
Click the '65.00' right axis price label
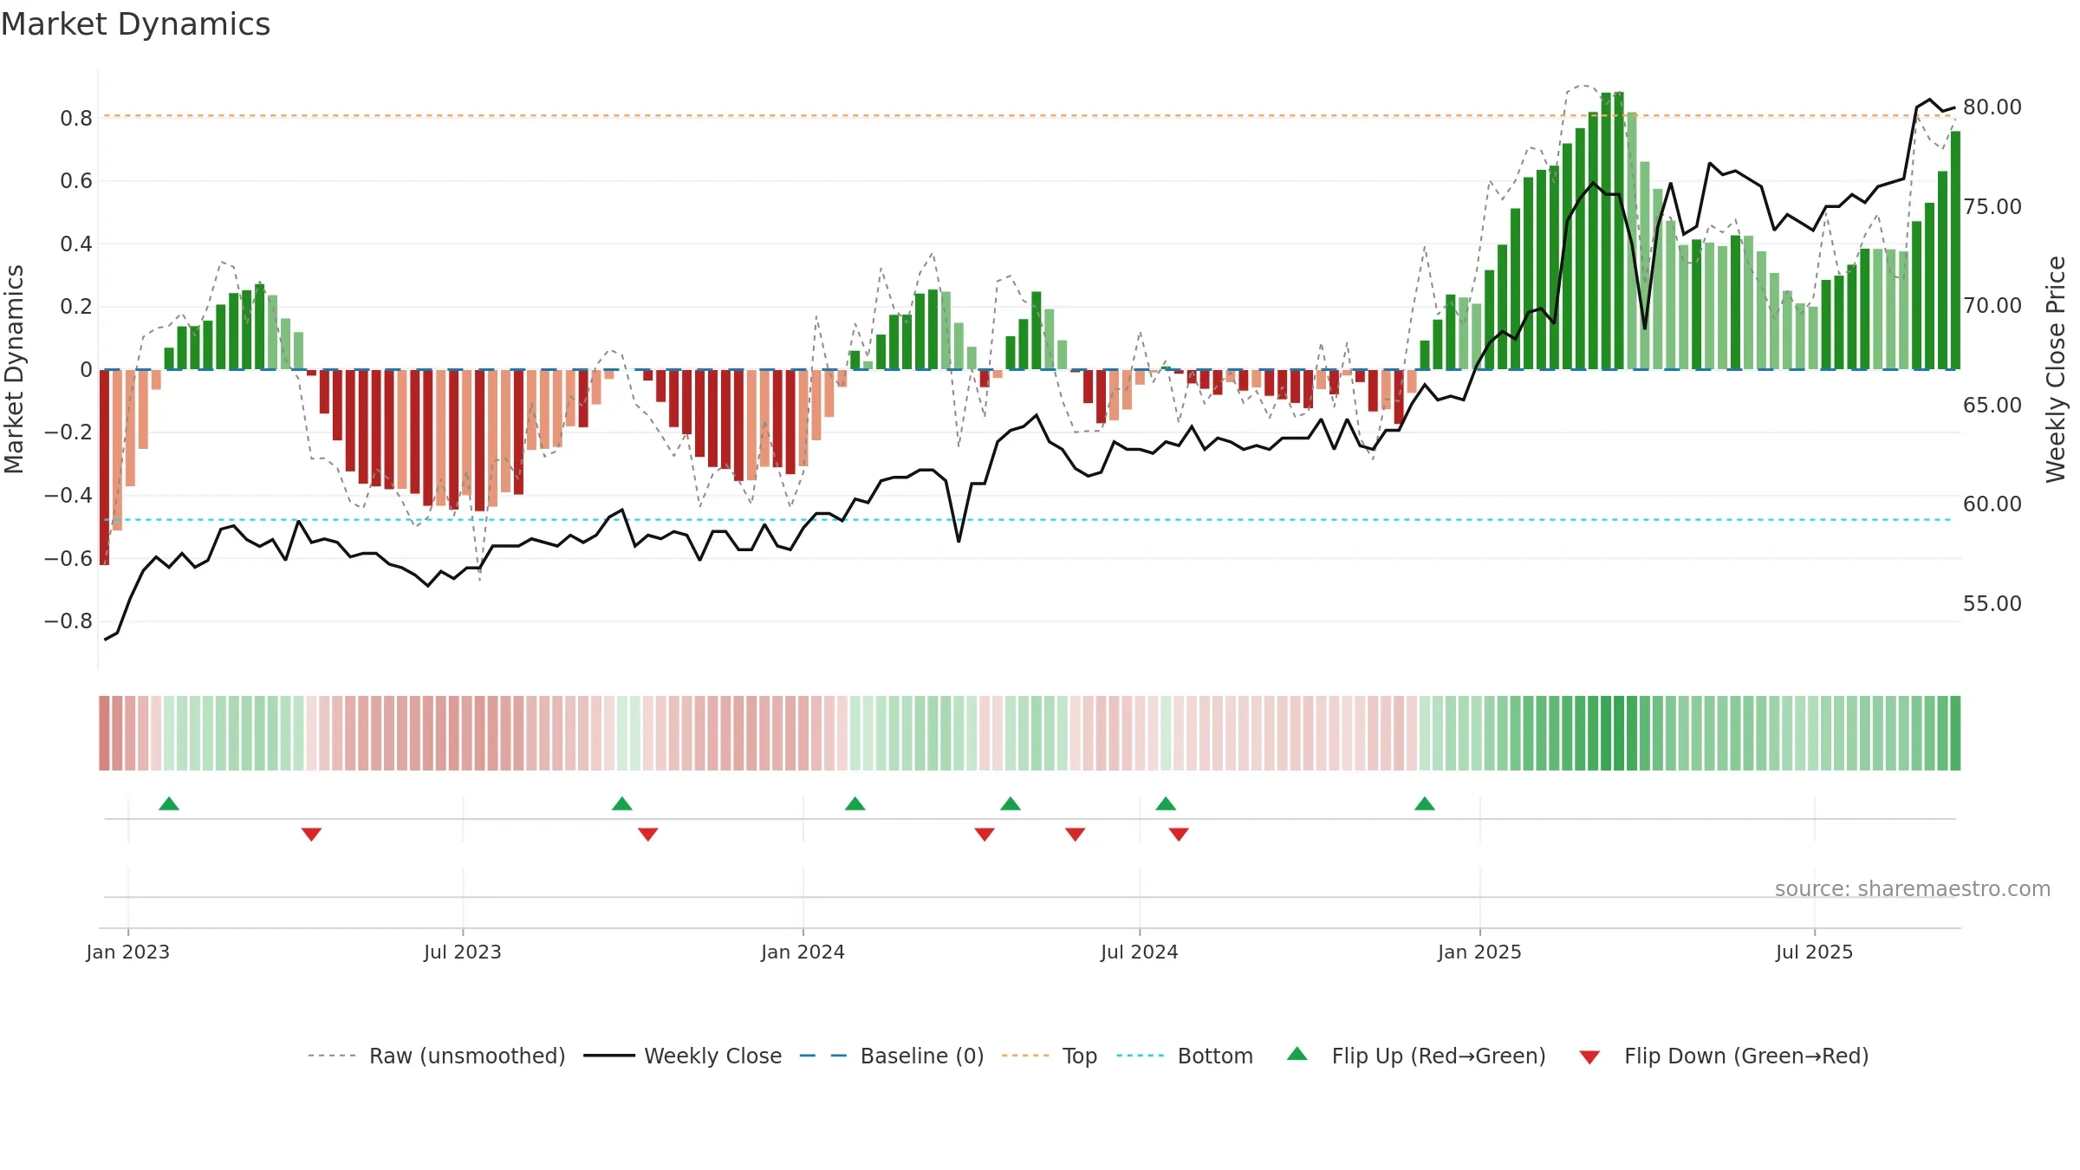pos(1992,405)
